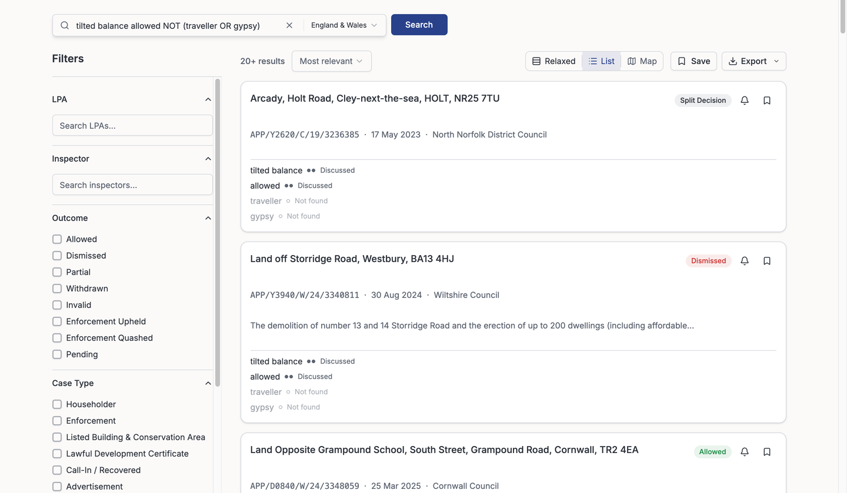Click the magnifying glass icon in the search bar
This screenshot has height=493, width=847.
64,25
